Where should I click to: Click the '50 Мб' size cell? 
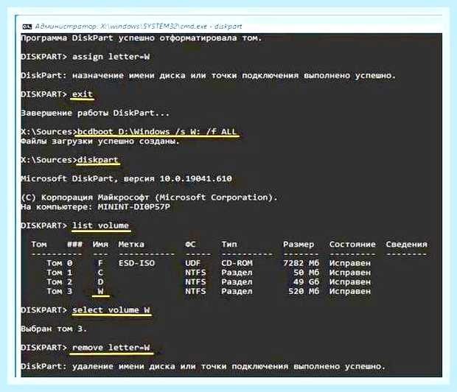(x=307, y=273)
